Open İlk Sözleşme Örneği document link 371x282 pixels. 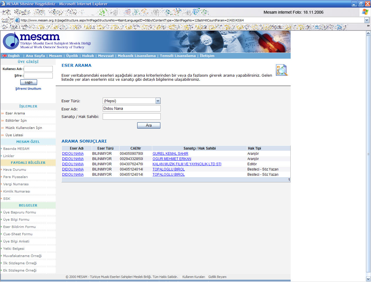tap(20, 263)
